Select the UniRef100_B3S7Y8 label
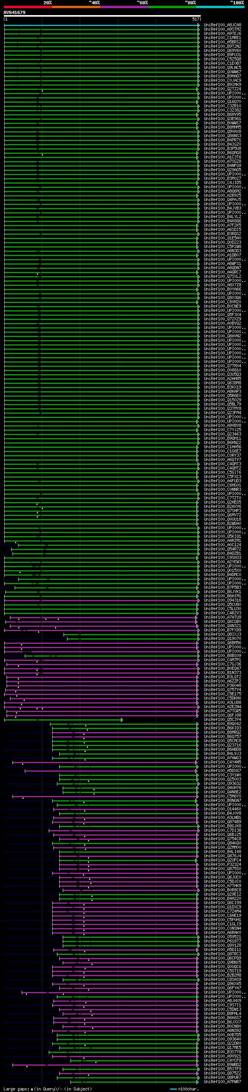Screen dimensions: 248x1092 point(222,1052)
